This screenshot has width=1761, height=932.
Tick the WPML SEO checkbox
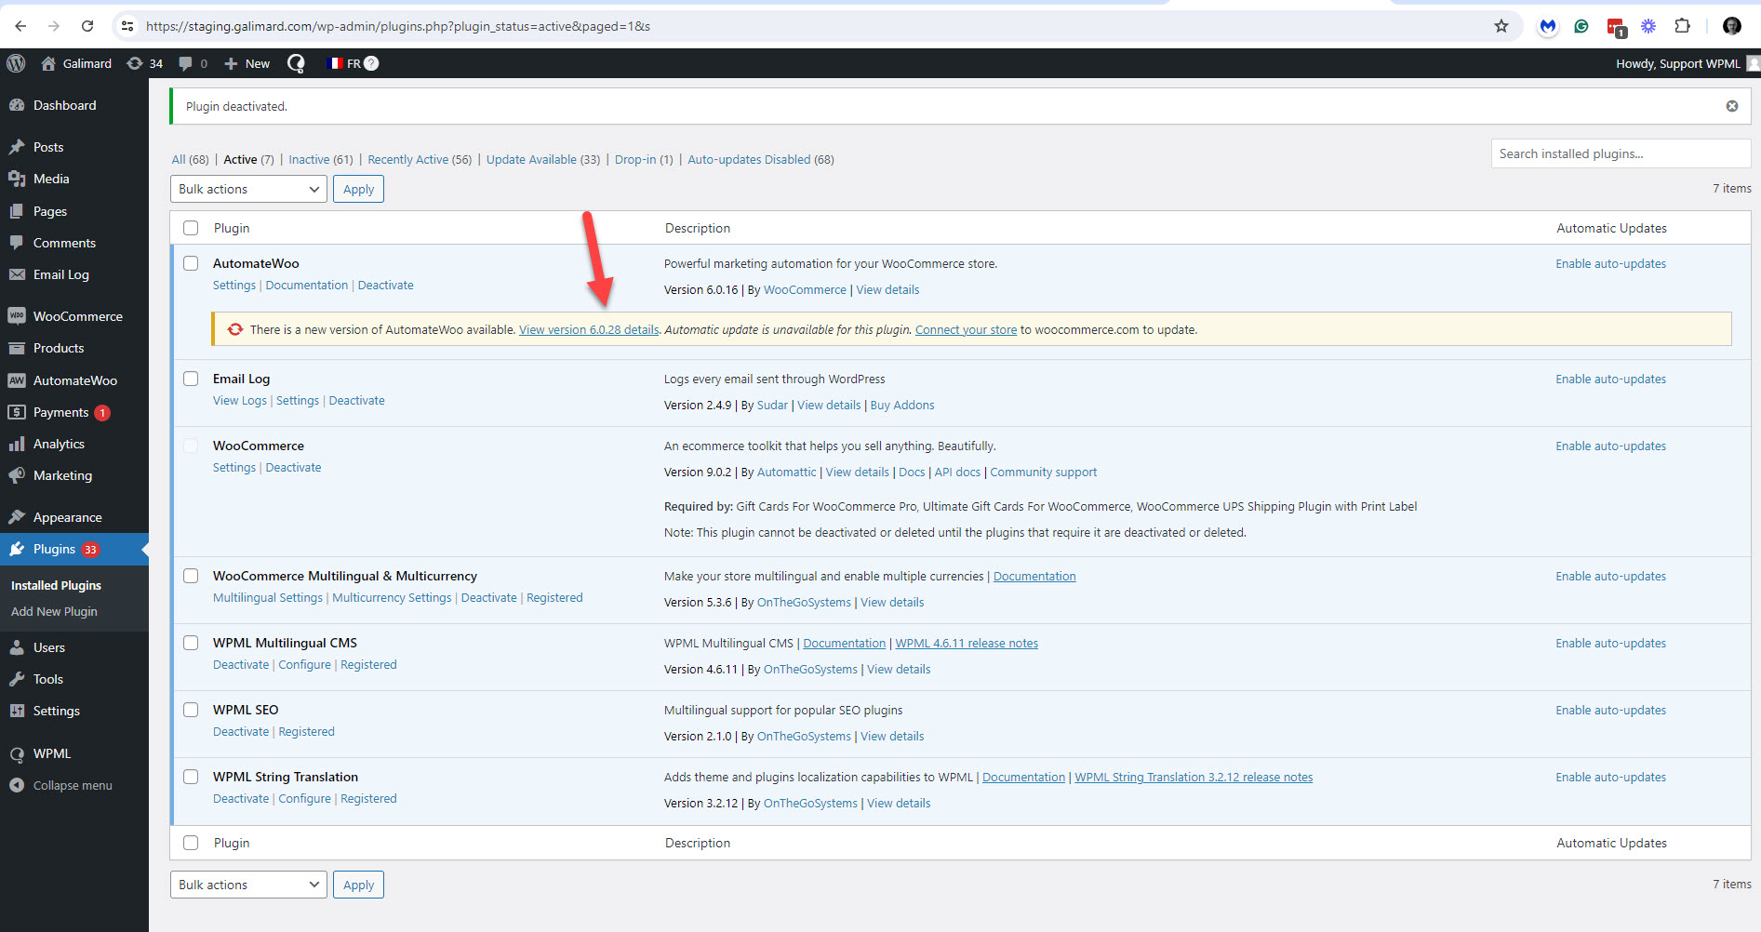pos(191,710)
